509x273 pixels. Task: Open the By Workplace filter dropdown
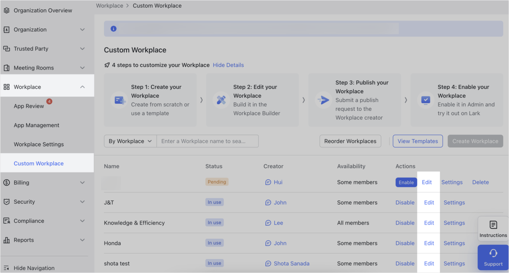pos(130,141)
